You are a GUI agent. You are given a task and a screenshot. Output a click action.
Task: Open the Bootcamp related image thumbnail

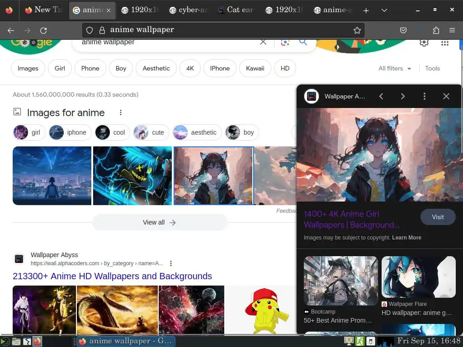[x=340, y=281]
